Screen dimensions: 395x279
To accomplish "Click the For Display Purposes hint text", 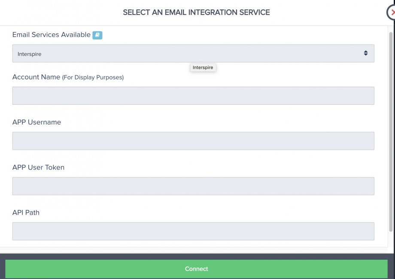I will (93, 78).
